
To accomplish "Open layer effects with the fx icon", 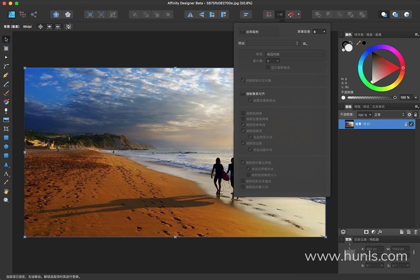I will [380, 232].
